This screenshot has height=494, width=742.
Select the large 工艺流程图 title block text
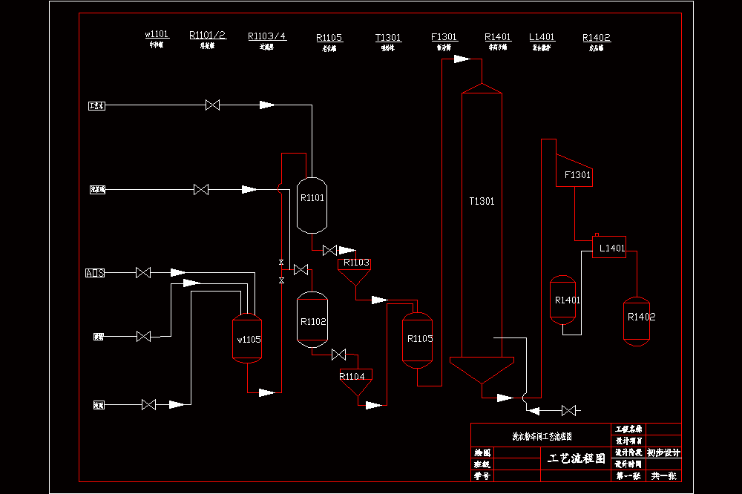(x=577, y=458)
